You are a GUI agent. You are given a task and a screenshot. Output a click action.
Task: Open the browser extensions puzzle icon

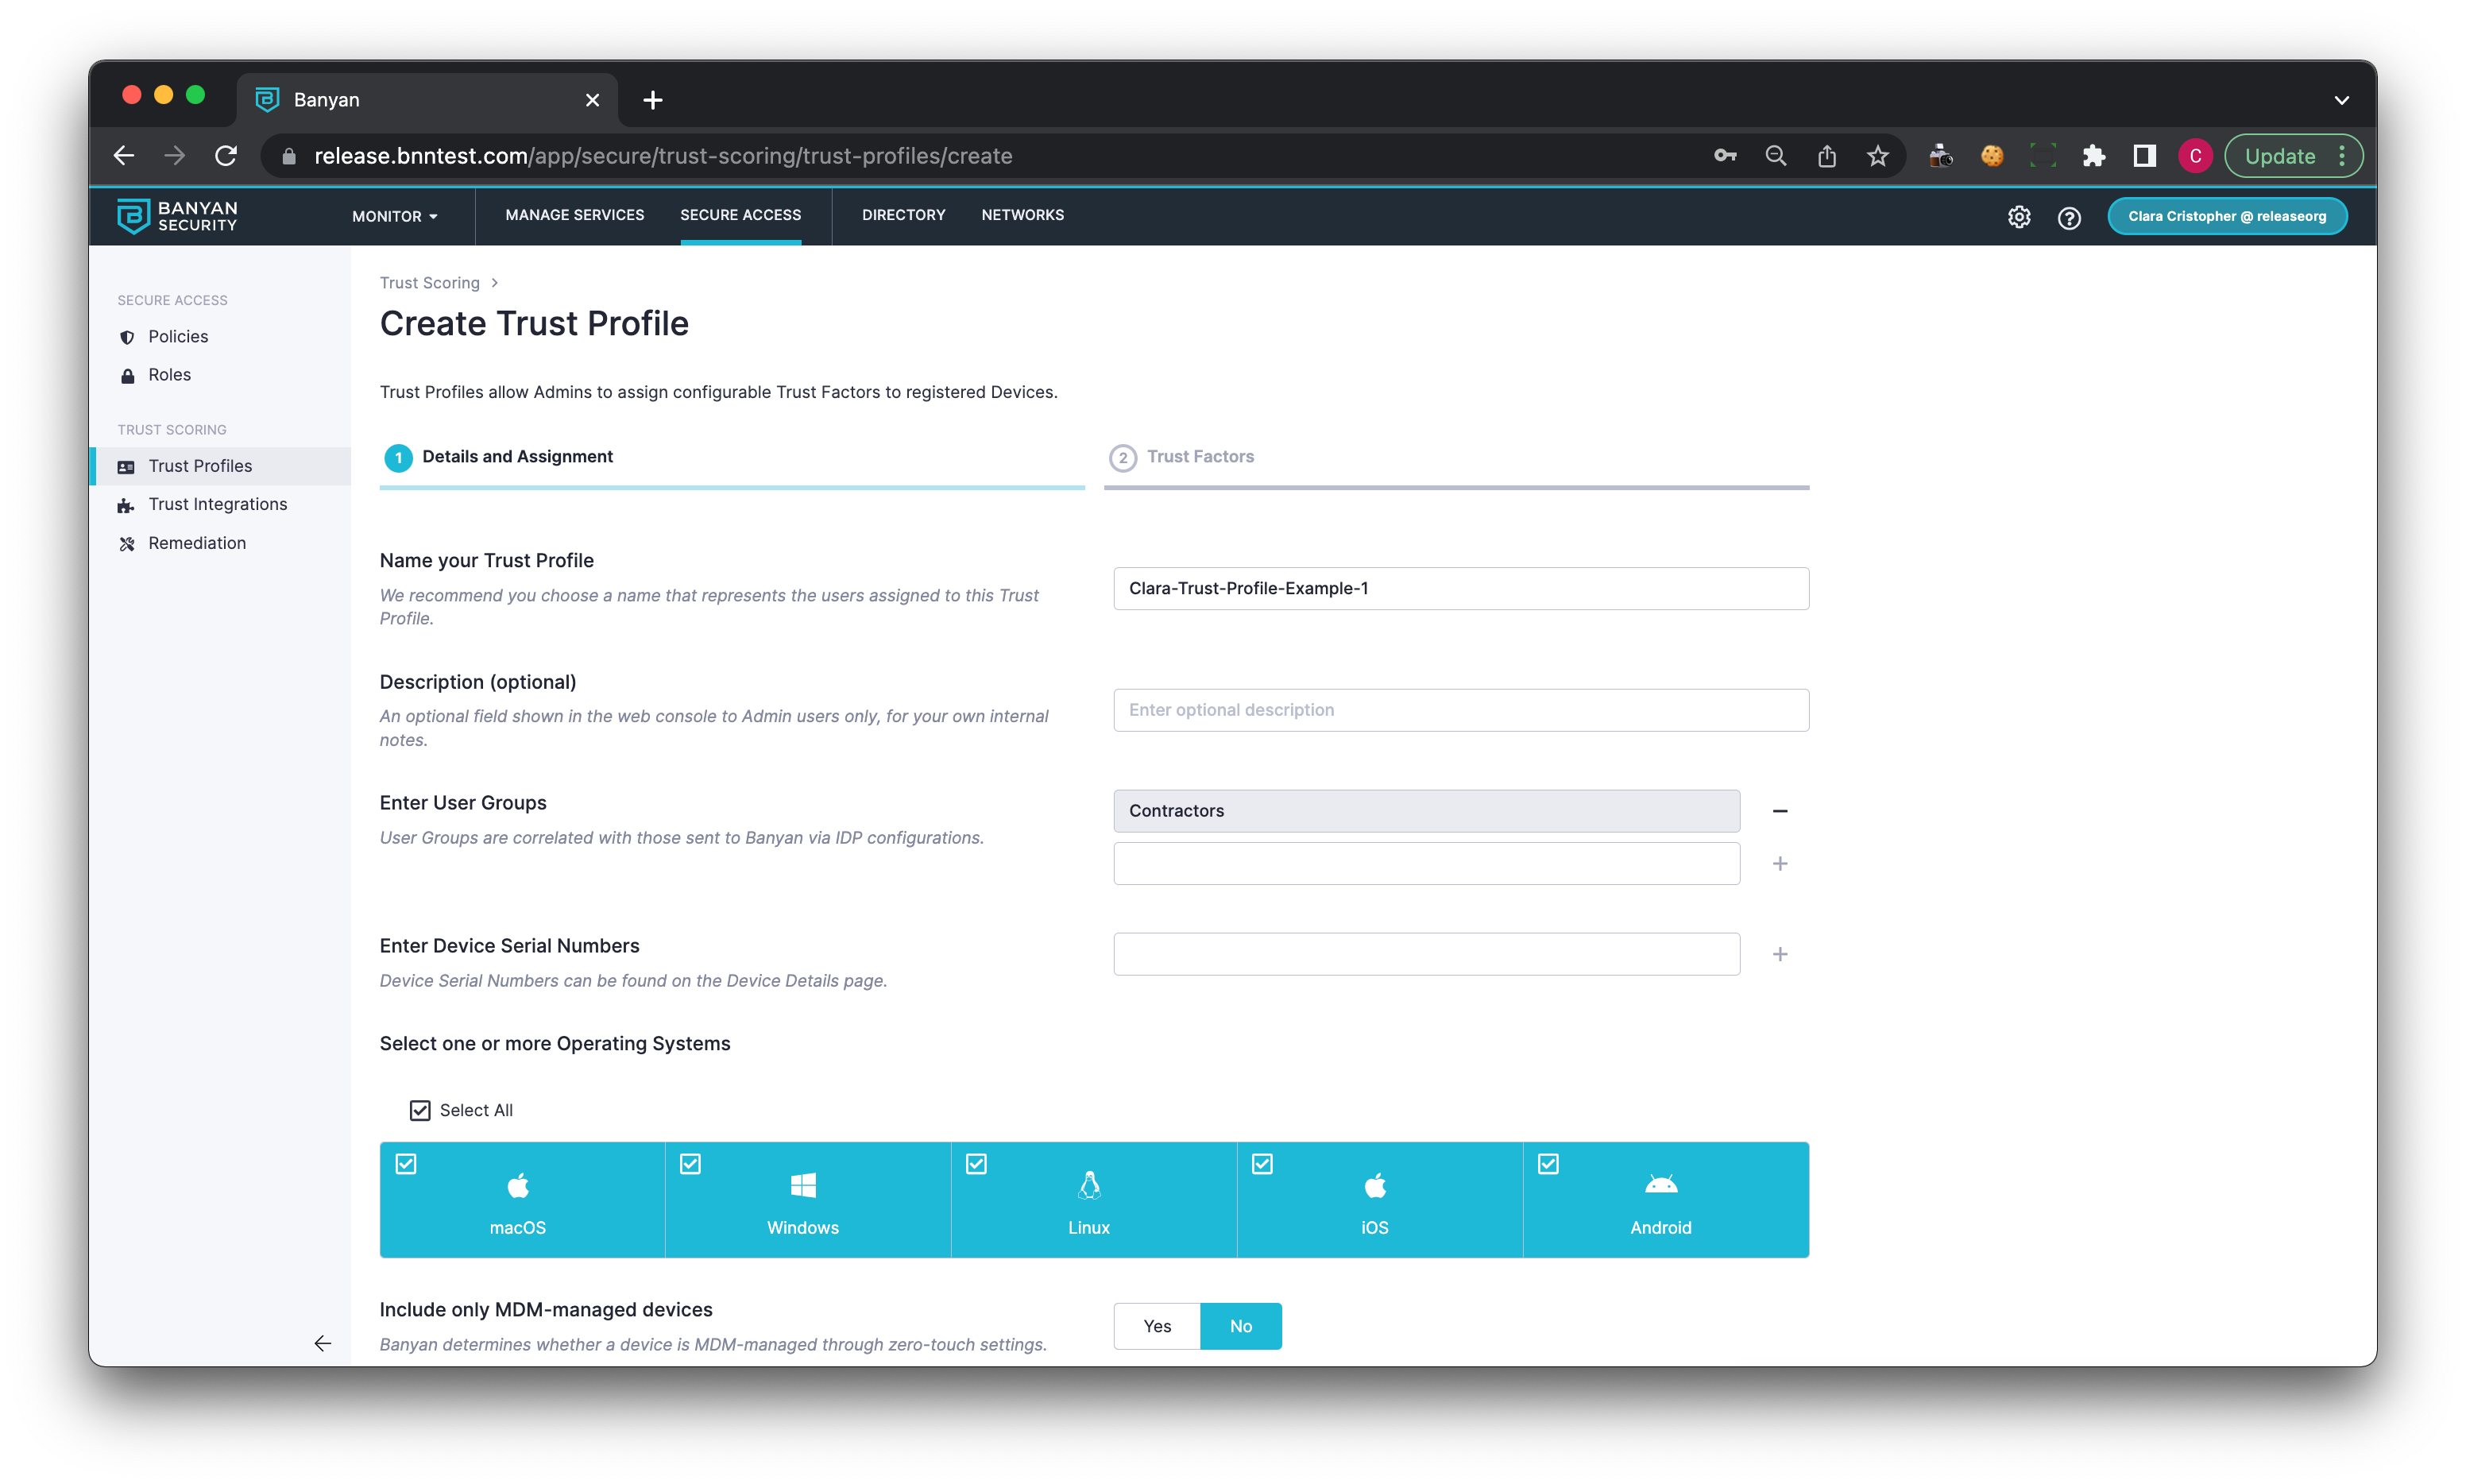coord(2093,156)
